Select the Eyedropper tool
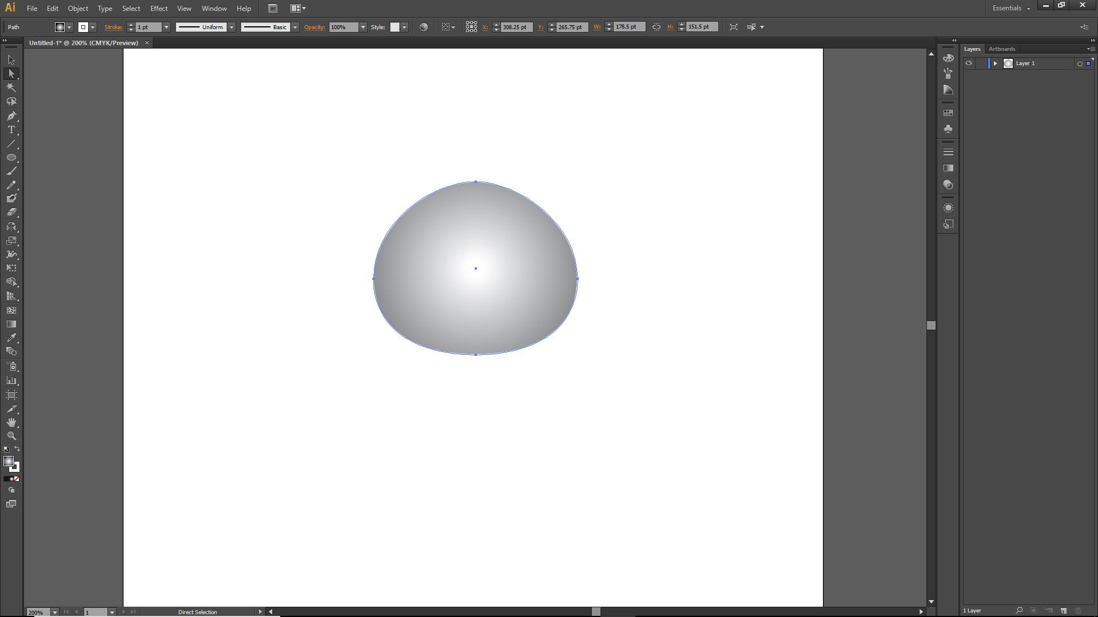This screenshot has width=1098, height=617. point(11,338)
